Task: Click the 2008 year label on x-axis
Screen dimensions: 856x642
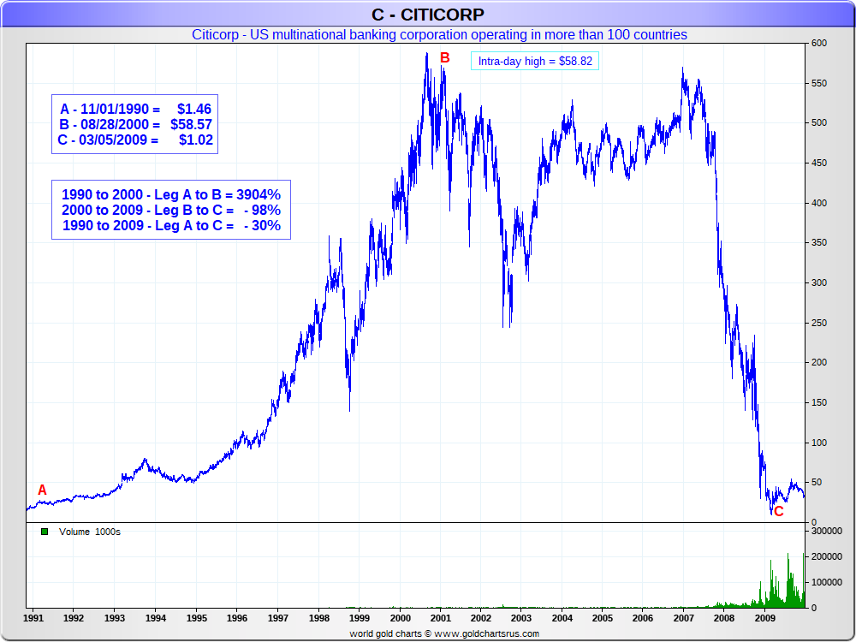Action: click(x=724, y=618)
